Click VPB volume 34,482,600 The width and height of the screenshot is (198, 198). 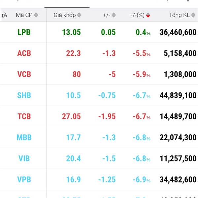(178, 180)
